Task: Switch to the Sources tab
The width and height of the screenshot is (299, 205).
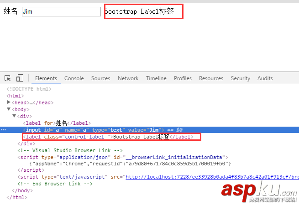Action: point(101,78)
